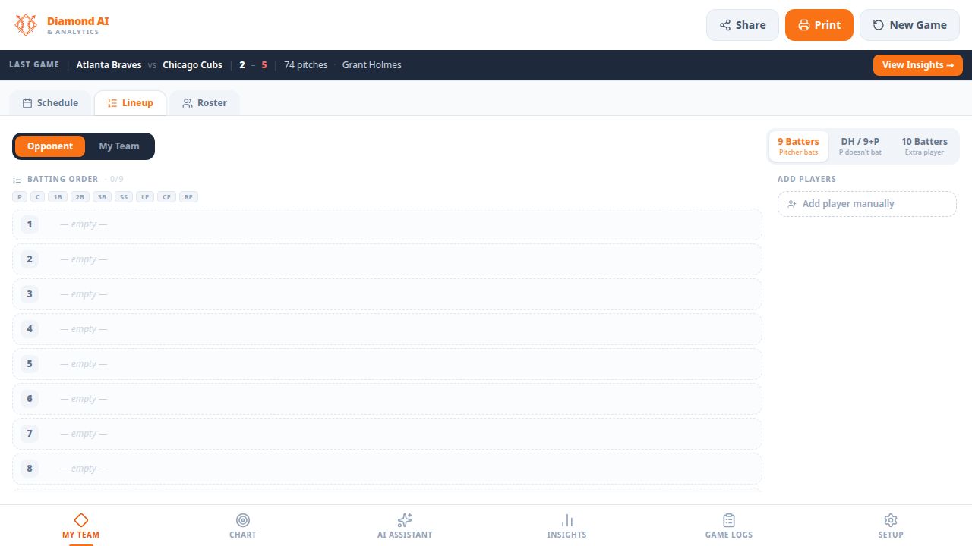The height and width of the screenshot is (546, 972).
Task: Open the AI Assistant sparkle icon
Action: (405, 520)
